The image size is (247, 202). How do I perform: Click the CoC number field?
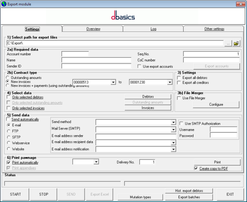point(211,60)
